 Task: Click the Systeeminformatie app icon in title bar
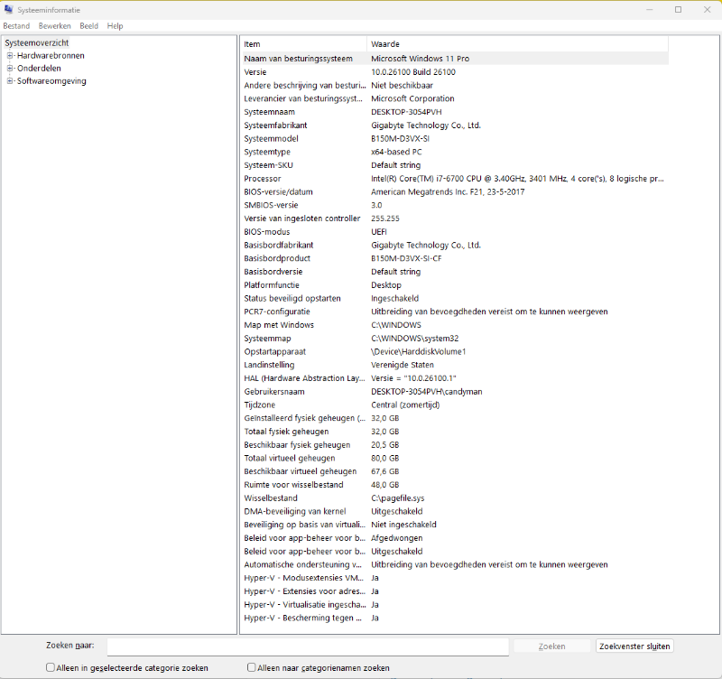pos(8,9)
